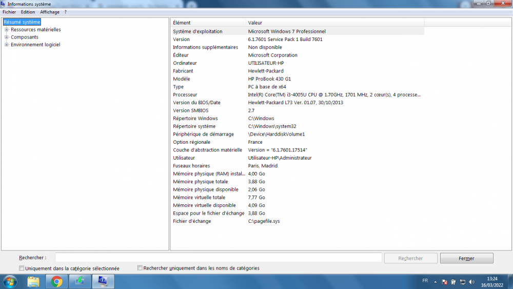Select Version du BIOS/Date row

298,103
